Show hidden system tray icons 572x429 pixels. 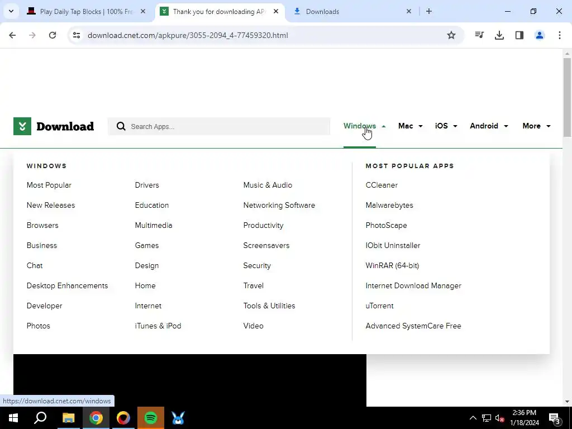coord(473,418)
